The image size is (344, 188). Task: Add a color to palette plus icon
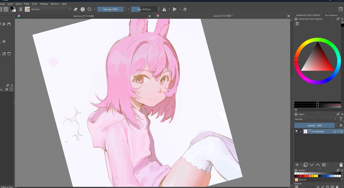pyautogui.click(x=318, y=187)
